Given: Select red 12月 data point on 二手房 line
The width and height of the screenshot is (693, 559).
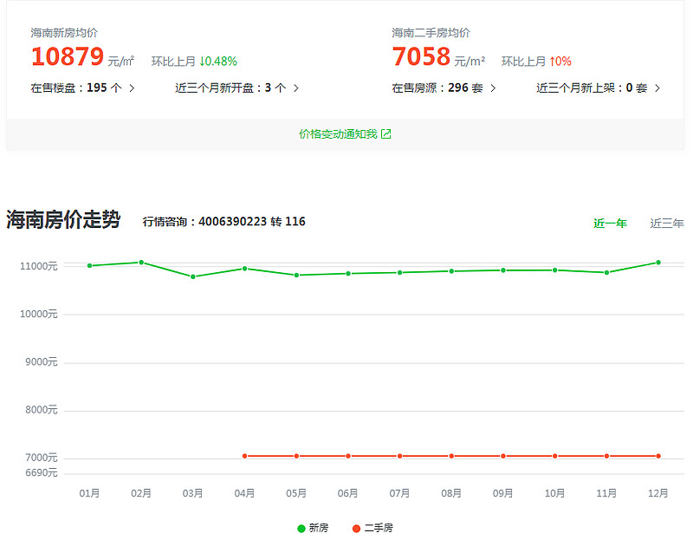Looking at the screenshot, I should pos(658,456).
